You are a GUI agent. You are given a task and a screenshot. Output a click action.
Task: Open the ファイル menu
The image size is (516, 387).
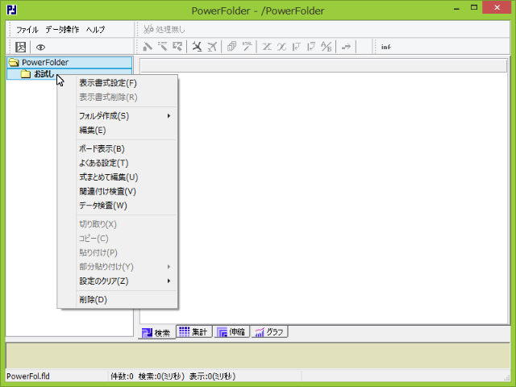[27, 30]
